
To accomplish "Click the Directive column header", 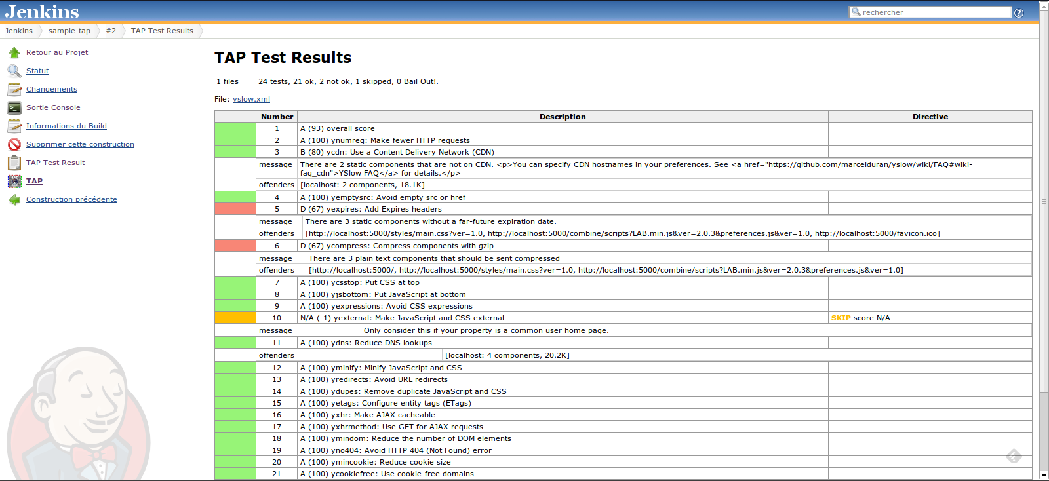I will (930, 117).
